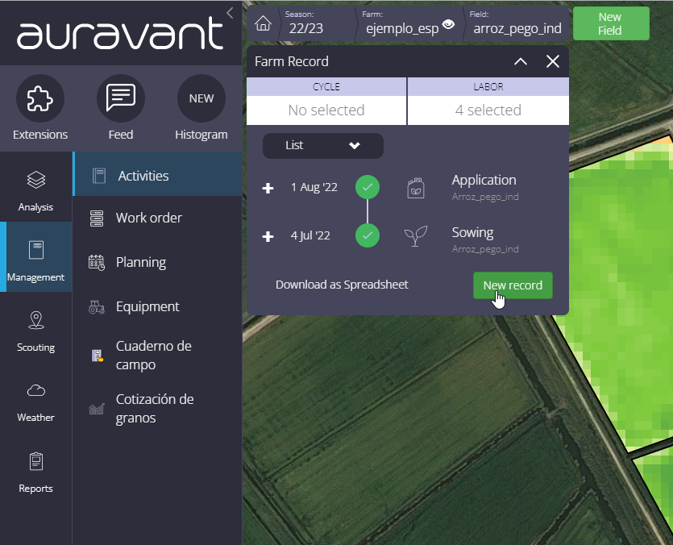Viewport: 673px width, 545px height.
Task: Click the Equipment tractor icon
Action: tap(97, 307)
